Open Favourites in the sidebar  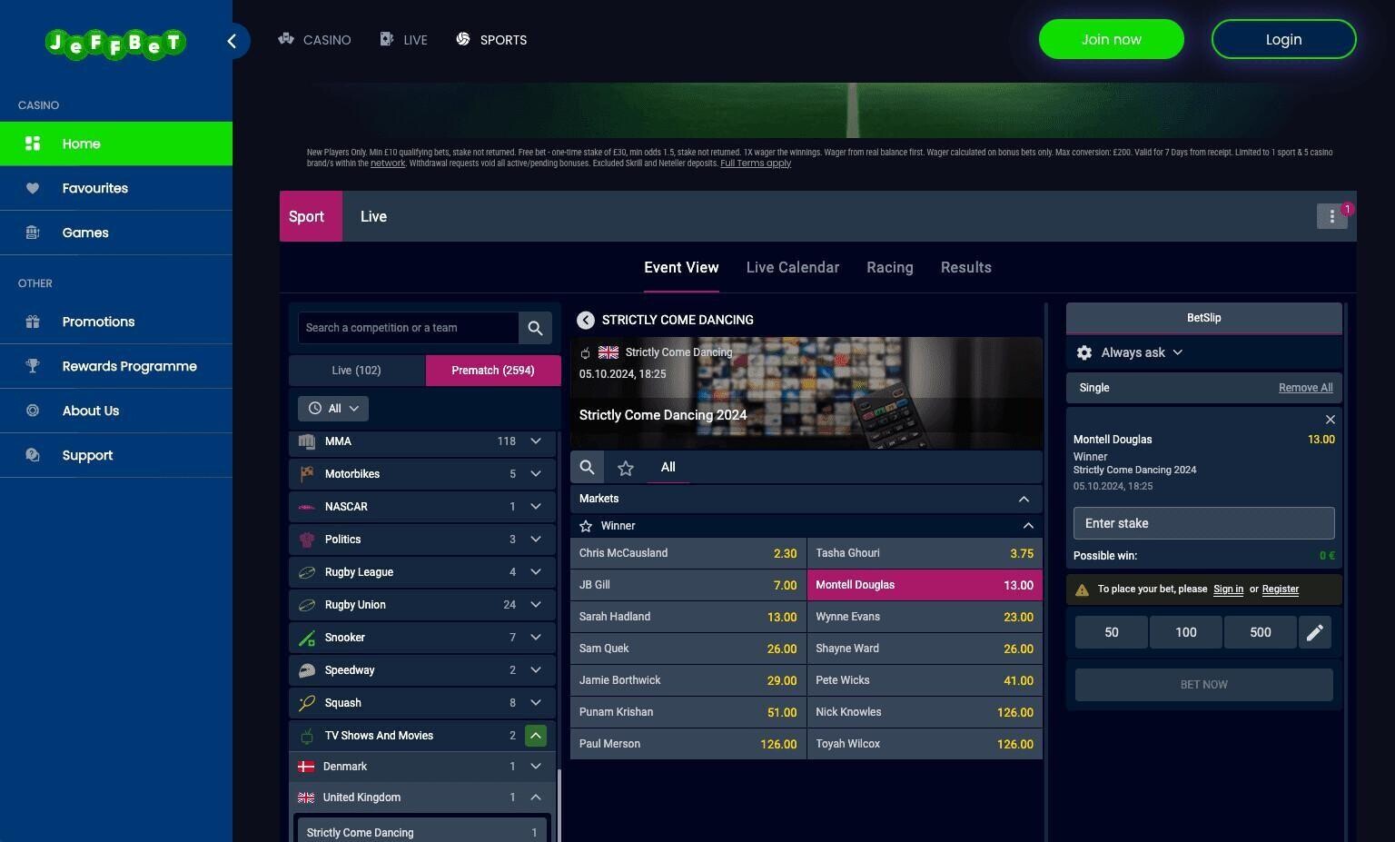116,188
